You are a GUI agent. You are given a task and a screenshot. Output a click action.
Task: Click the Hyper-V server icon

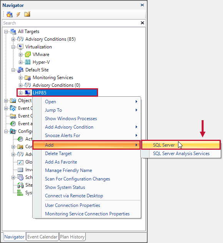[28, 62]
